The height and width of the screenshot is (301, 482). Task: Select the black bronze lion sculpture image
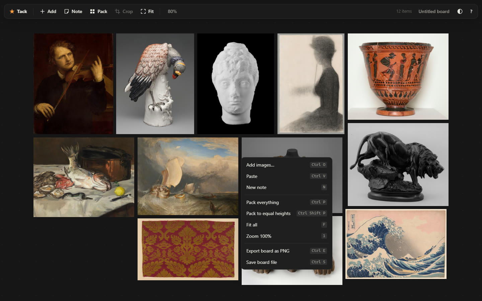pos(398,165)
